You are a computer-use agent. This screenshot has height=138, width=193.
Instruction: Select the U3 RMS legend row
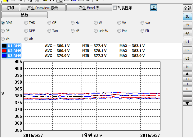click(x=14, y=56)
